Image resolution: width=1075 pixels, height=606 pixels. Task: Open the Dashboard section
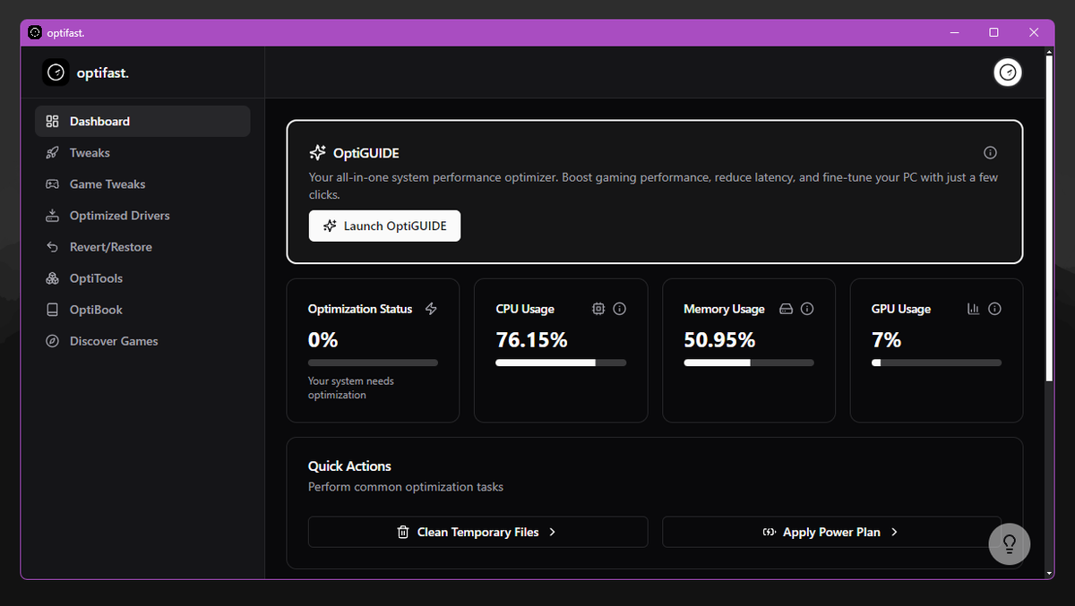coord(142,122)
